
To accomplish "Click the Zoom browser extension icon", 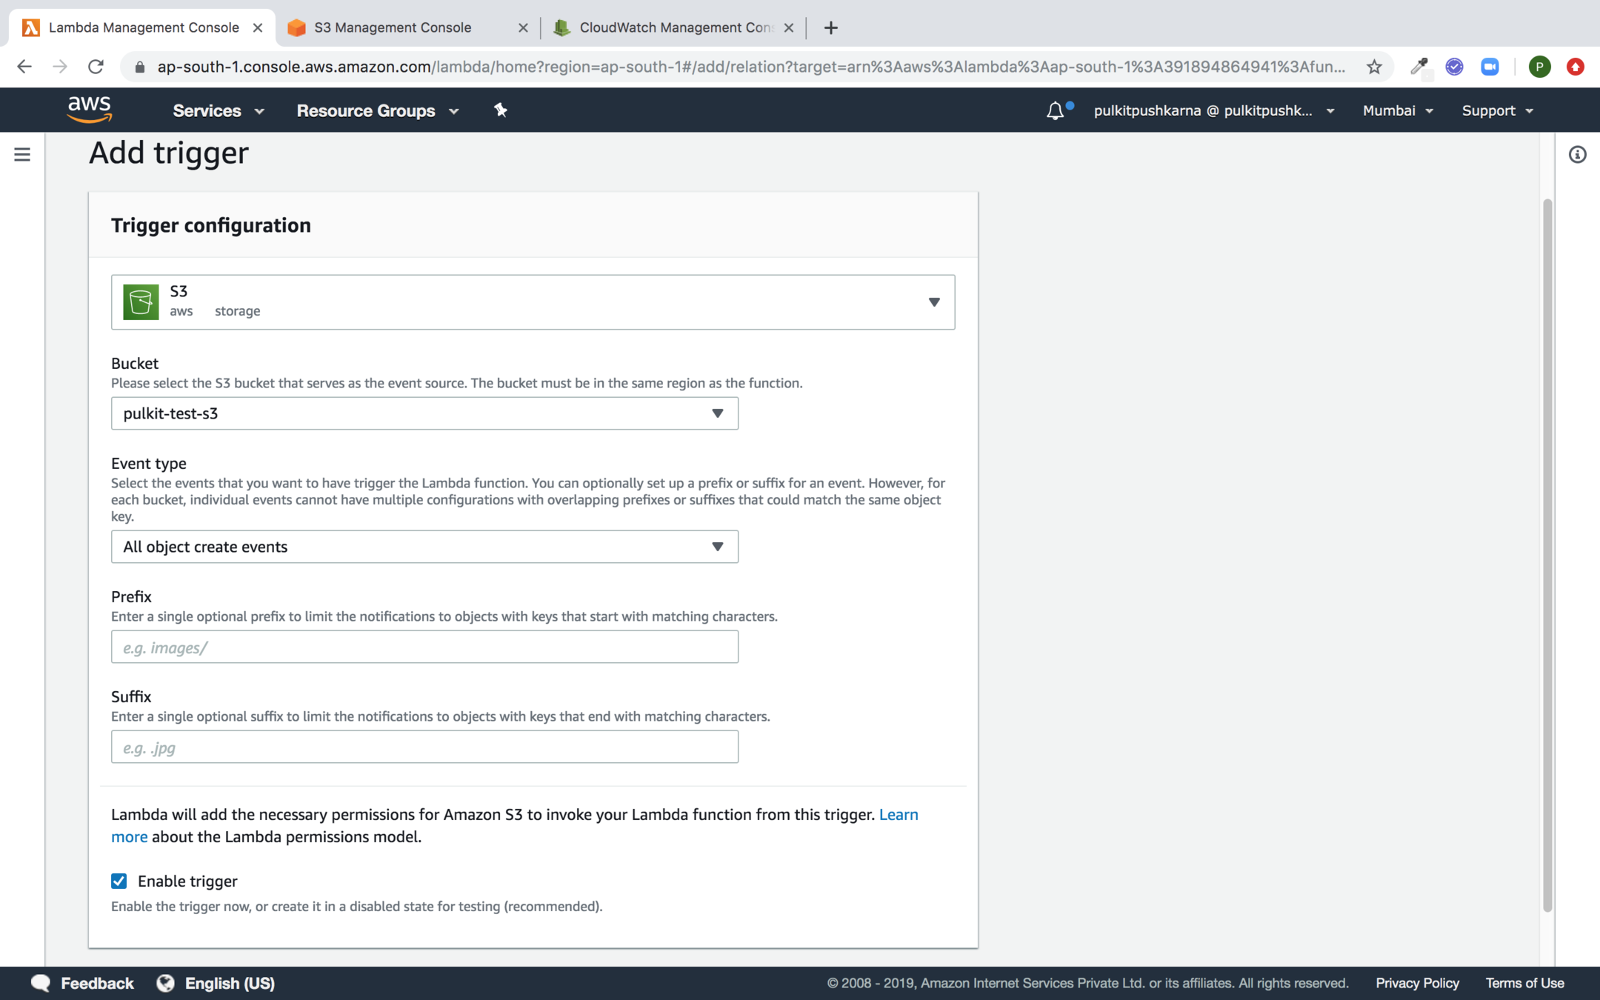I will tap(1490, 67).
